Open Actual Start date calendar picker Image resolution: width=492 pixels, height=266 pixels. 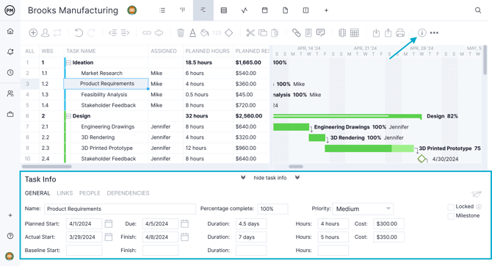109,237
